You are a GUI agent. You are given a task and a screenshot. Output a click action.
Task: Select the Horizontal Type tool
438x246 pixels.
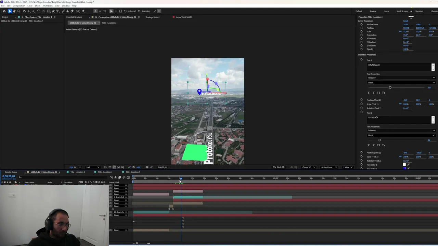57,11
